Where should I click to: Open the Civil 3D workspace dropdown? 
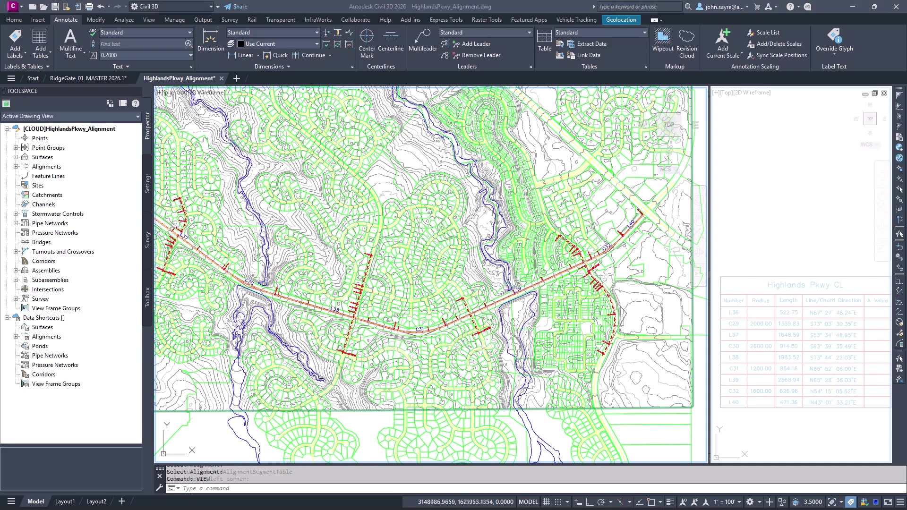coord(172,7)
